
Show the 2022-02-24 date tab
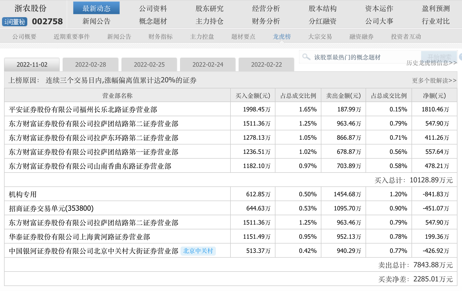coord(208,65)
